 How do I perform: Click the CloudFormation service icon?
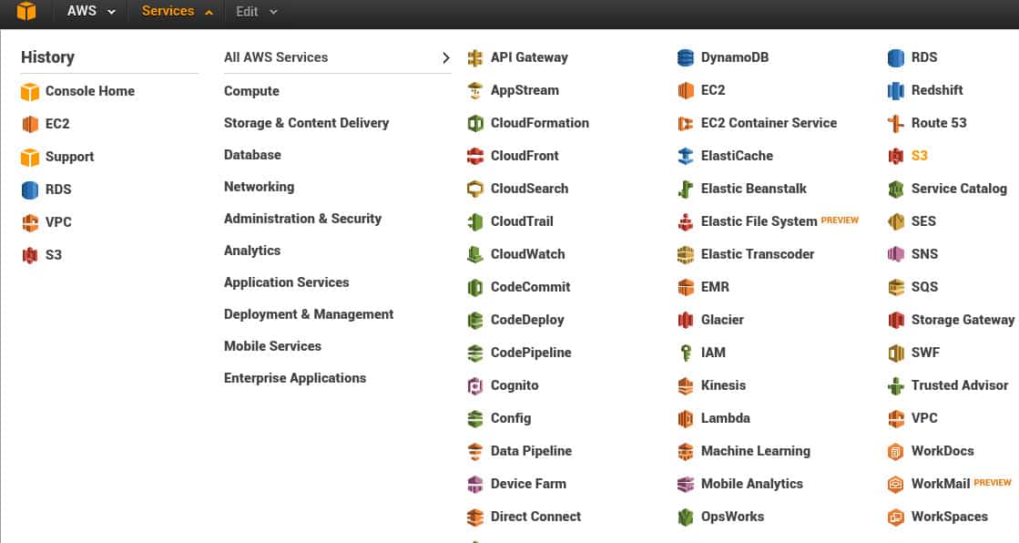coord(474,123)
